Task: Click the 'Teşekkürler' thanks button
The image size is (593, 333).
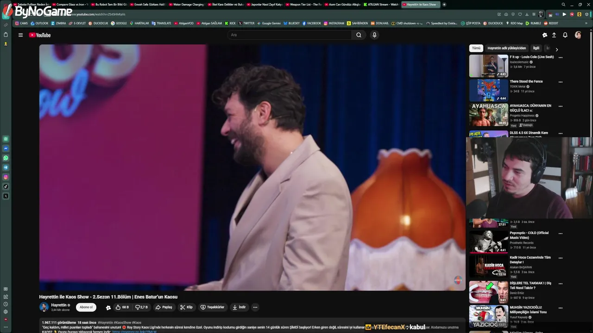Action: click(212, 307)
